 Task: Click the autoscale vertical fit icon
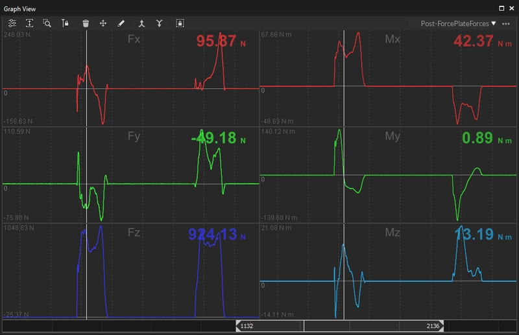(30, 23)
